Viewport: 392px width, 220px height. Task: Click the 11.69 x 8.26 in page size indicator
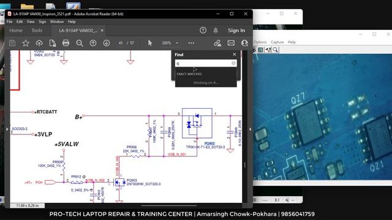pyautogui.click(x=28, y=205)
